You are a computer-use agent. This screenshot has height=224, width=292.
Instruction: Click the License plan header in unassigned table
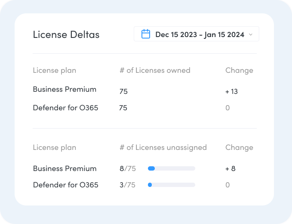[55, 147]
